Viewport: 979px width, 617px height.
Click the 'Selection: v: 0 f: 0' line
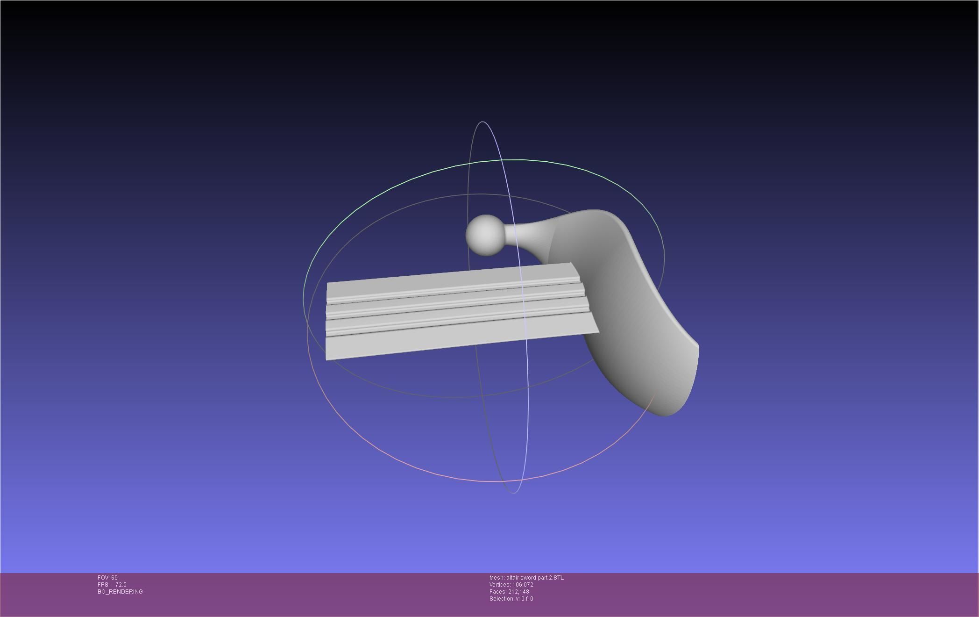pyautogui.click(x=511, y=599)
